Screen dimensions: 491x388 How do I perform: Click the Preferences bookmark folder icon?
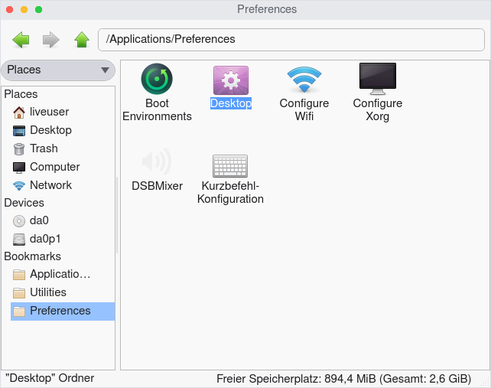tap(19, 311)
